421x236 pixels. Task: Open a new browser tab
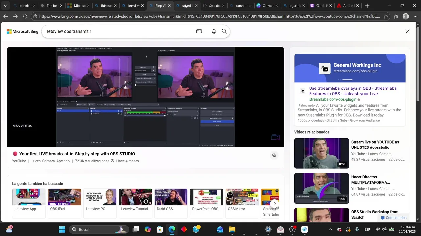click(x=367, y=6)
